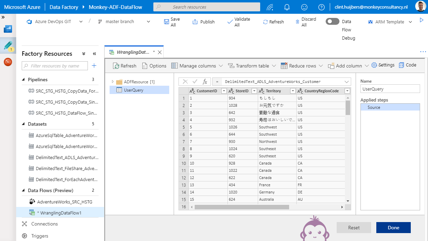Click the user profile avatar
This screenshot has width=428, height=241.
420,7
